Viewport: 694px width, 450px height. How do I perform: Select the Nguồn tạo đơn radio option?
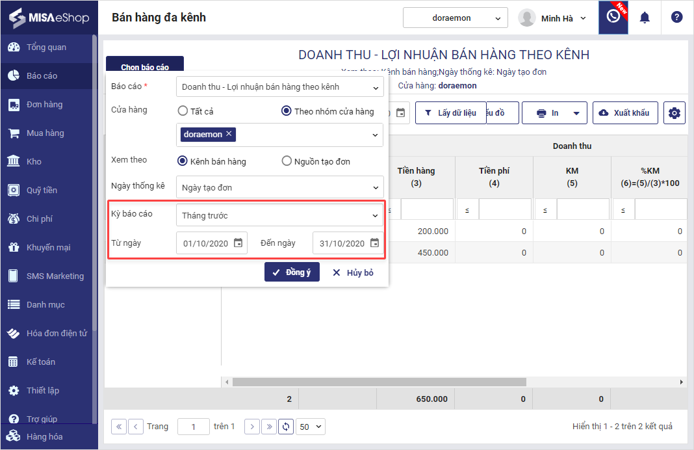tap(287, 161)
